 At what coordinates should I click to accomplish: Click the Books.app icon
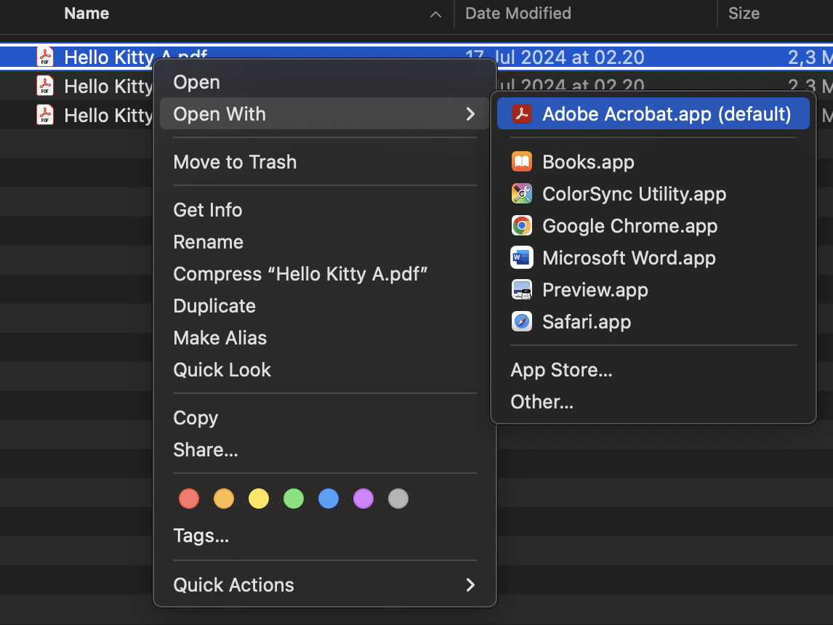(521, 162)
